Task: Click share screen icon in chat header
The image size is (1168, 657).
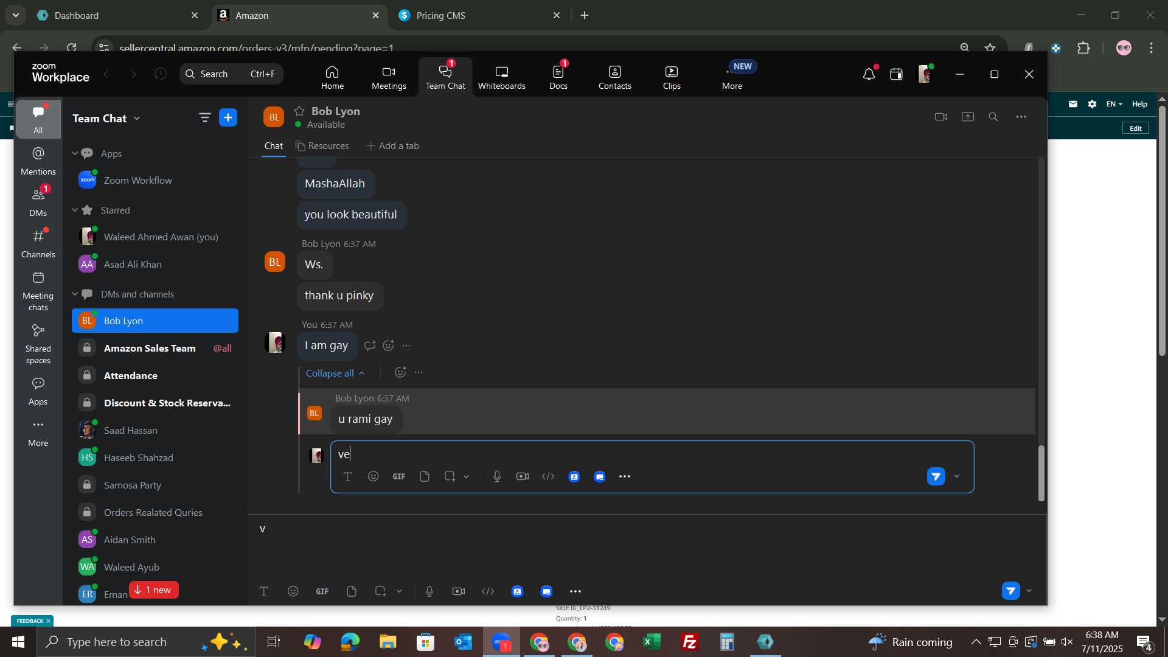Action: click(968, 117)
